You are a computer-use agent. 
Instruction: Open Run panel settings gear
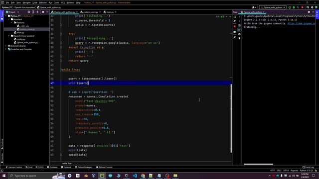309,12
